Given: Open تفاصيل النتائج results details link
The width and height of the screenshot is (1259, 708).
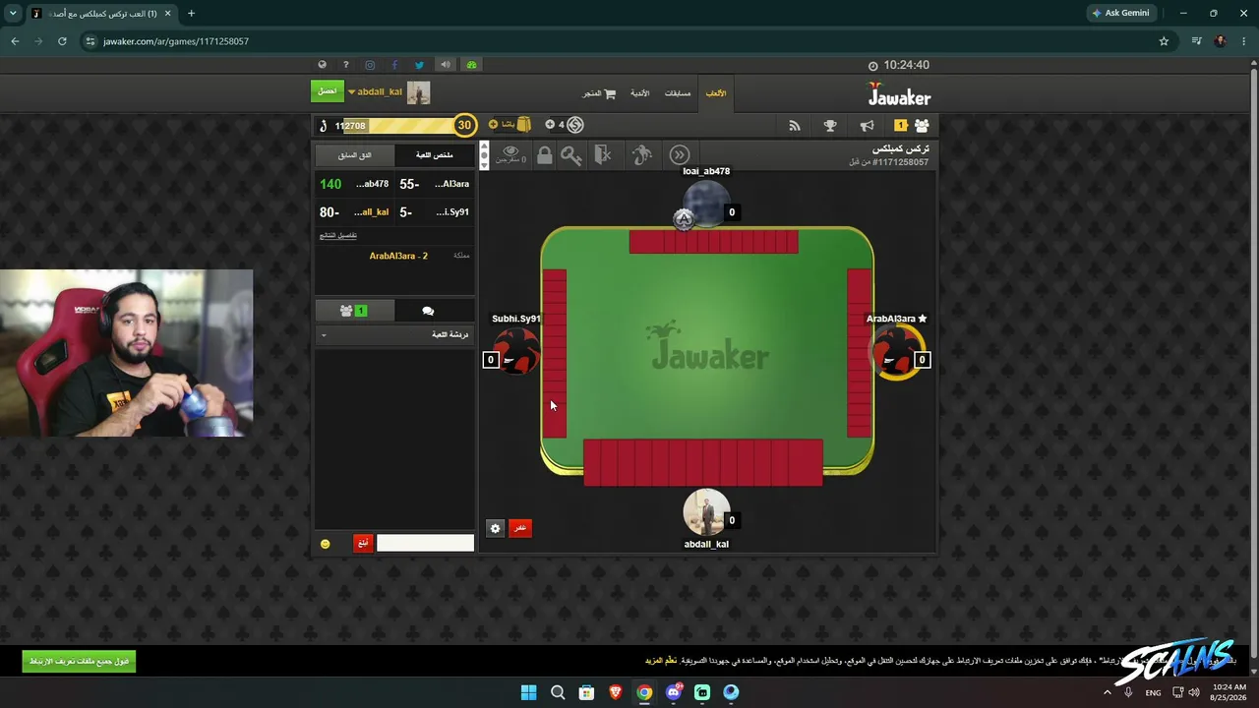Looking at the screenshot, I should pyautogui.click(x=338, y=235).
